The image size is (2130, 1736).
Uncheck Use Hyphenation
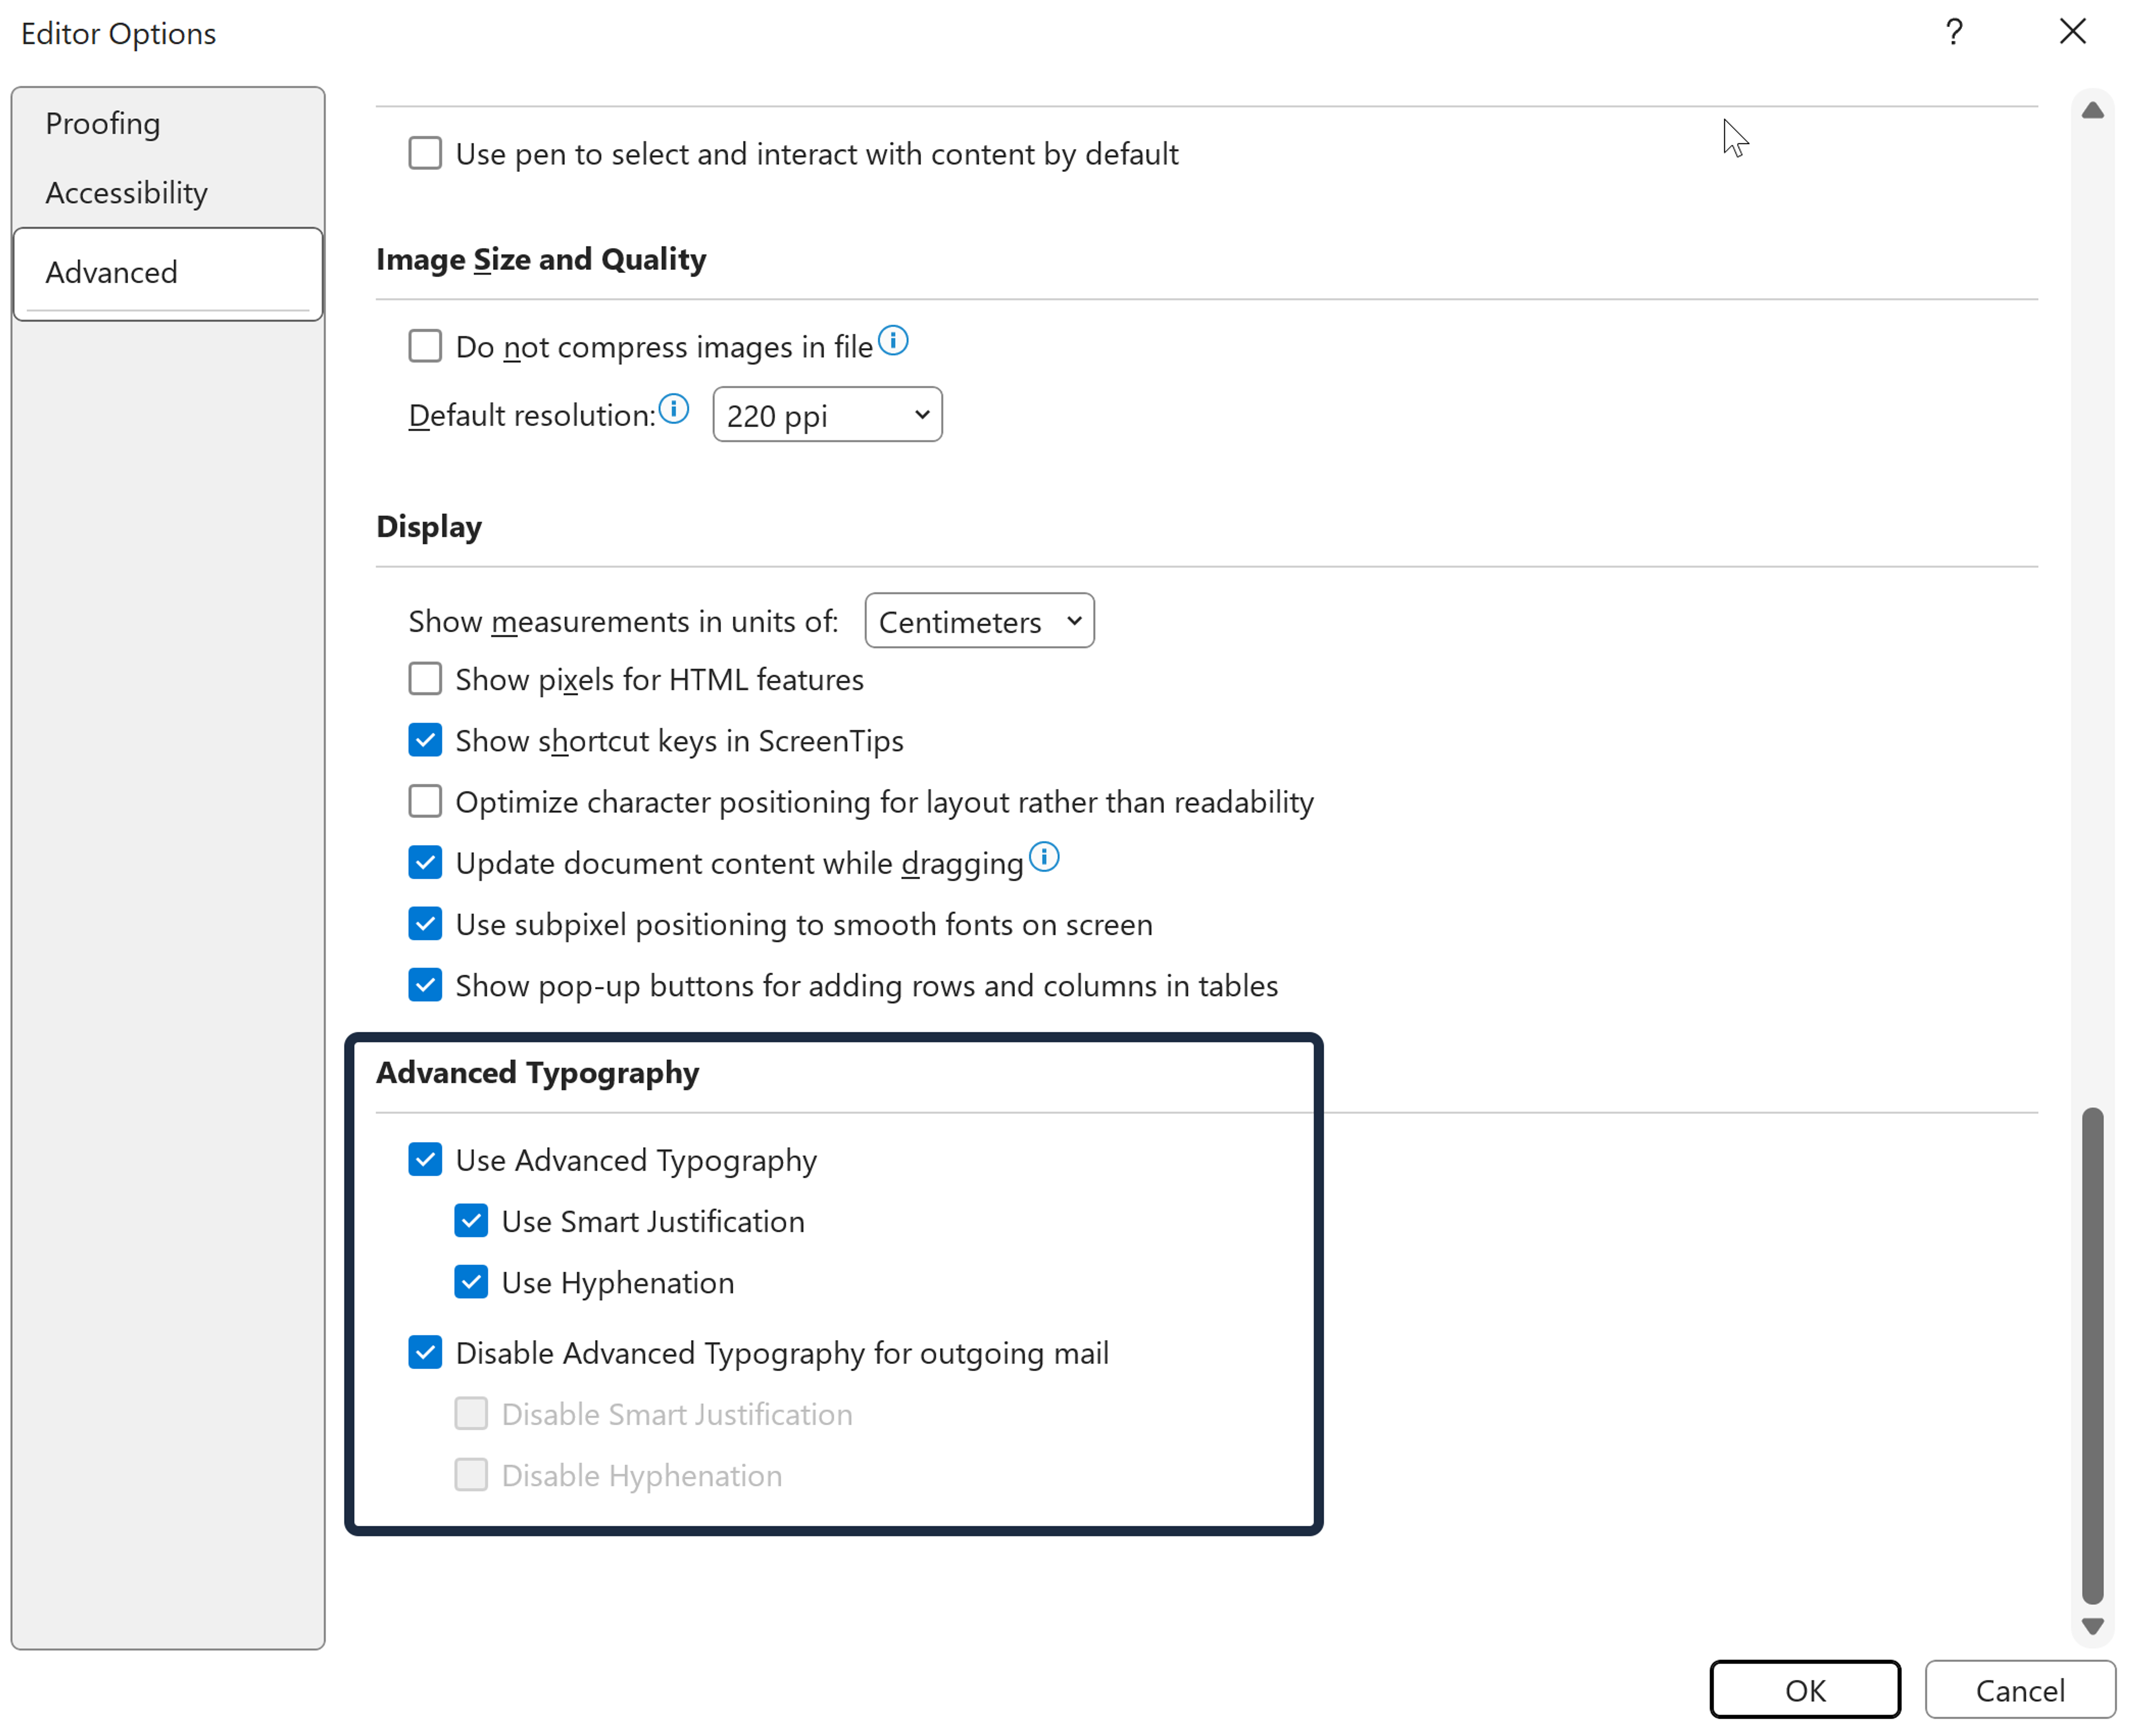(x=471, y=1282)
